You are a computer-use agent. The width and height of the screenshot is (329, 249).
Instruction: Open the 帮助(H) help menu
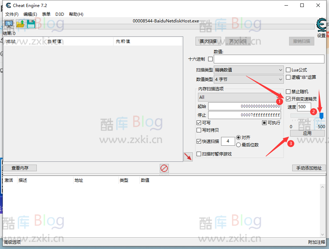click(76, 14)
